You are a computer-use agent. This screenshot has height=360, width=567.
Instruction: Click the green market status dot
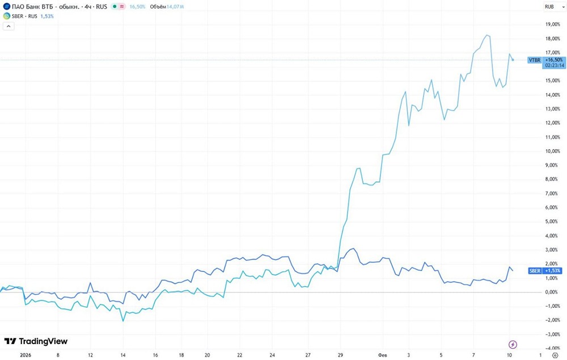(115, 6)
